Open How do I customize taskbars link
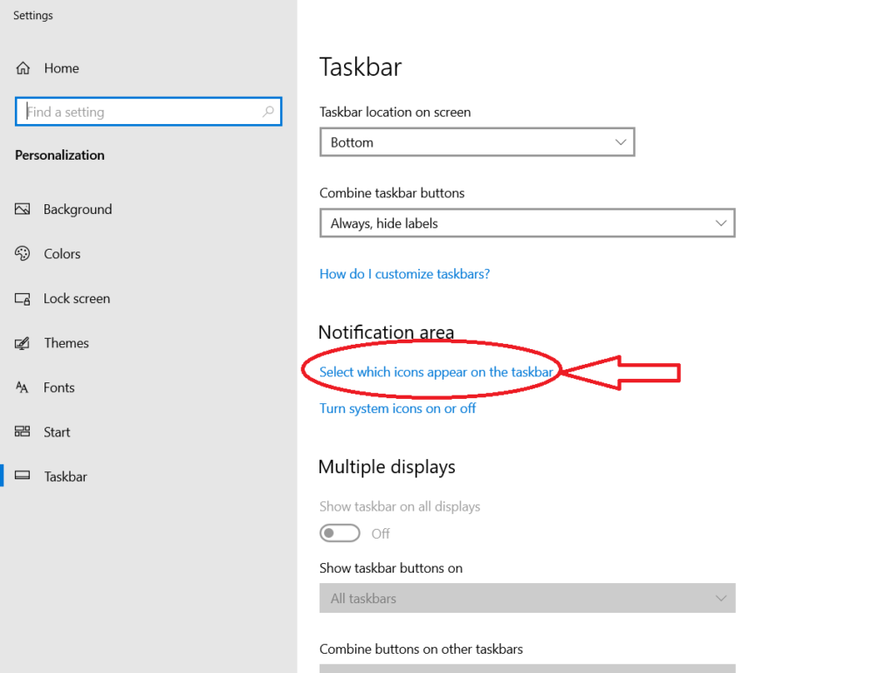The width and height of the screenshot is (894, 673). coord(404,274)
